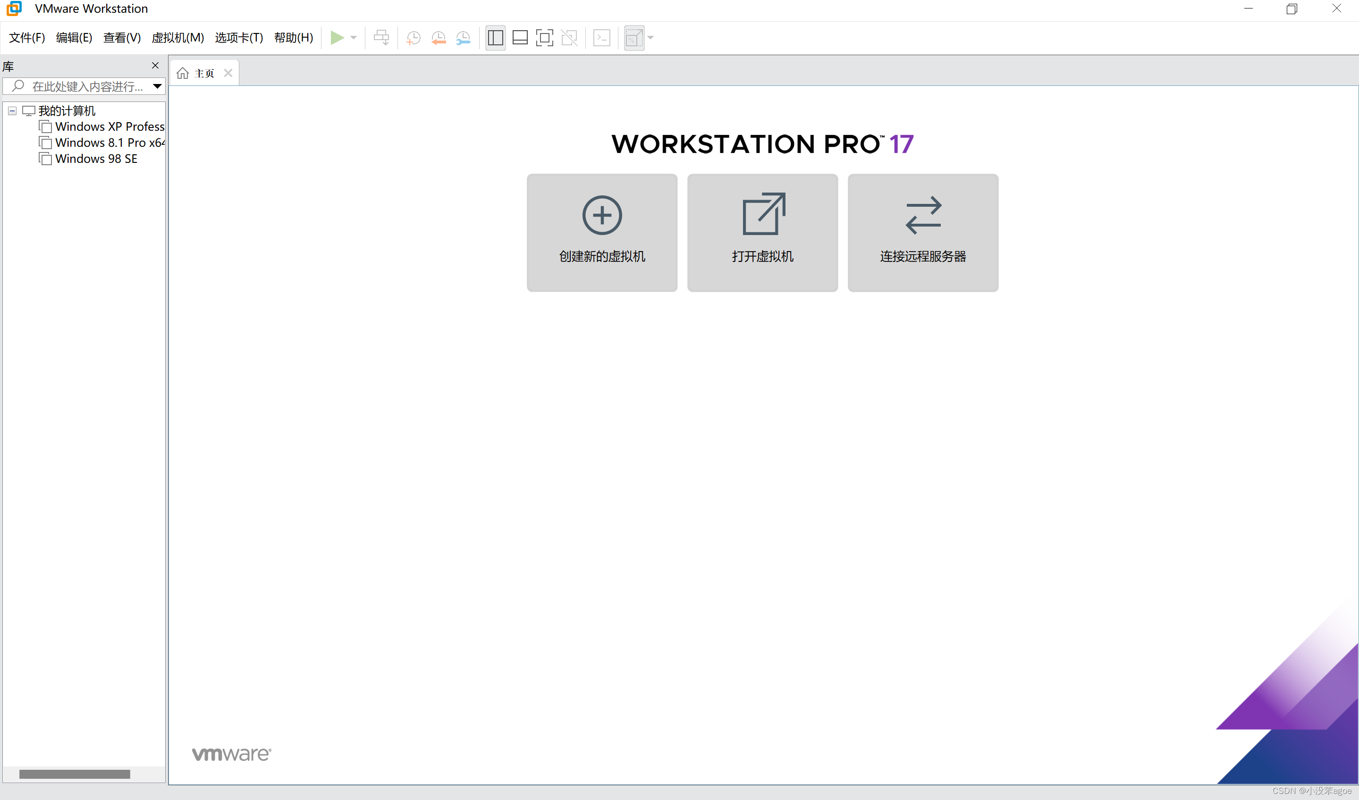
Task: Select Windows 98 SE in library
Action: [96, 159]
